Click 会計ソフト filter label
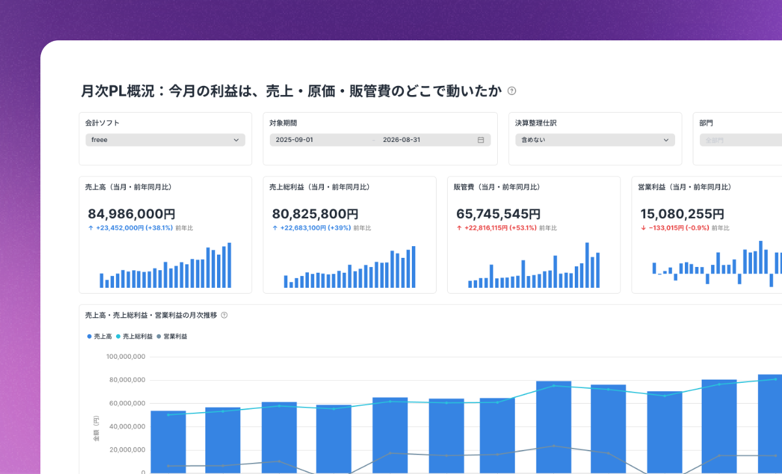The width and height of the screenshot is (782, 474). click(x=102, y=122)
